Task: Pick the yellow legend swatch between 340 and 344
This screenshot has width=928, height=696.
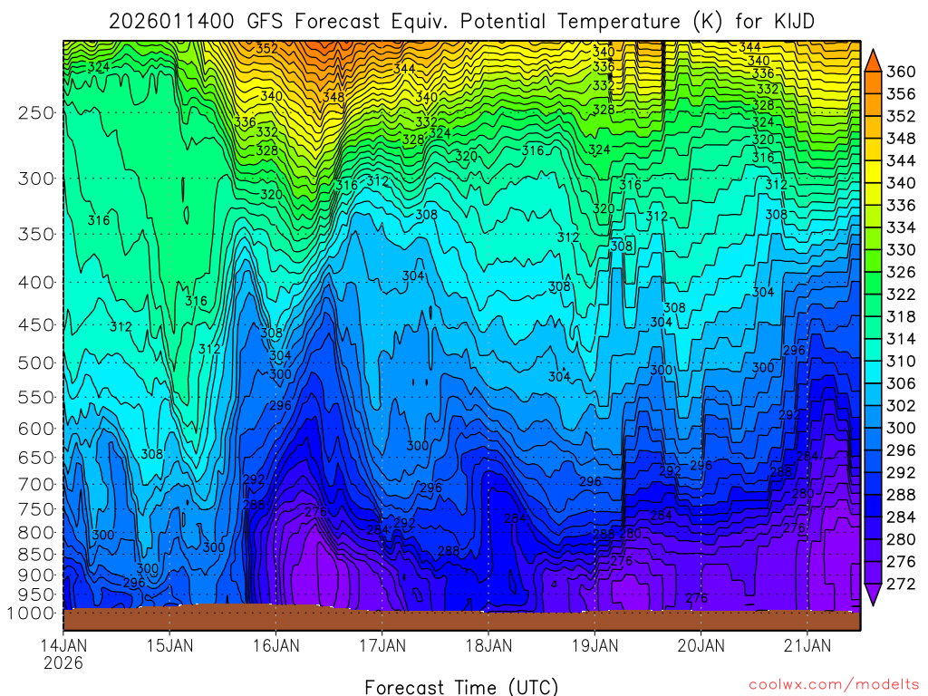Action: (x=873, y=172)
